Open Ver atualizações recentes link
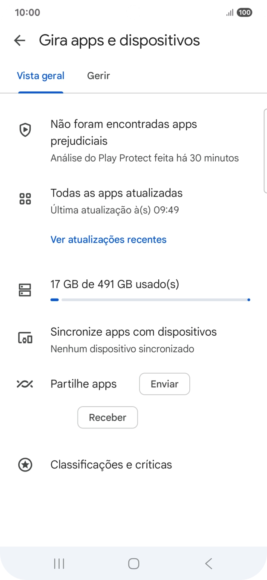267x580 pixels. [x=108, y=240]
